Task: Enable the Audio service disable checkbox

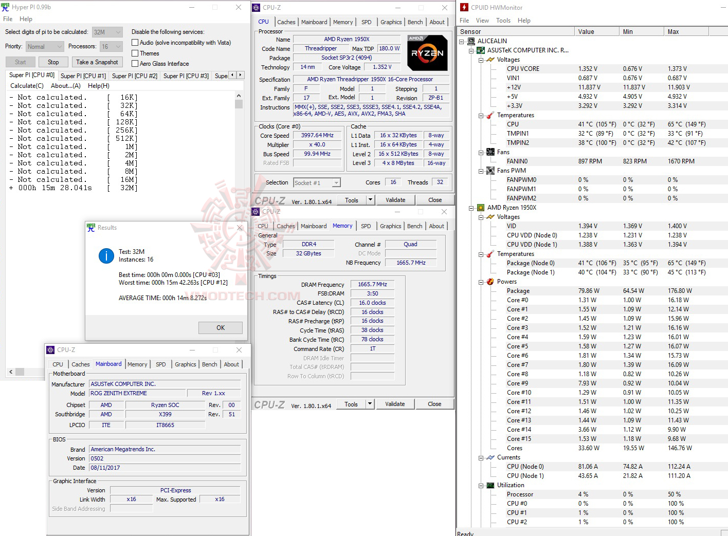Action: click(135, 42)
